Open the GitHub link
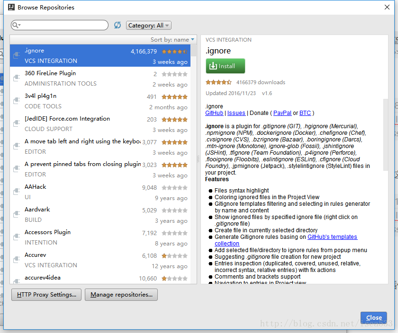Image resolution: width=398 pixels, height=333 pixels. pyautogui.click(x=214, y=113)
